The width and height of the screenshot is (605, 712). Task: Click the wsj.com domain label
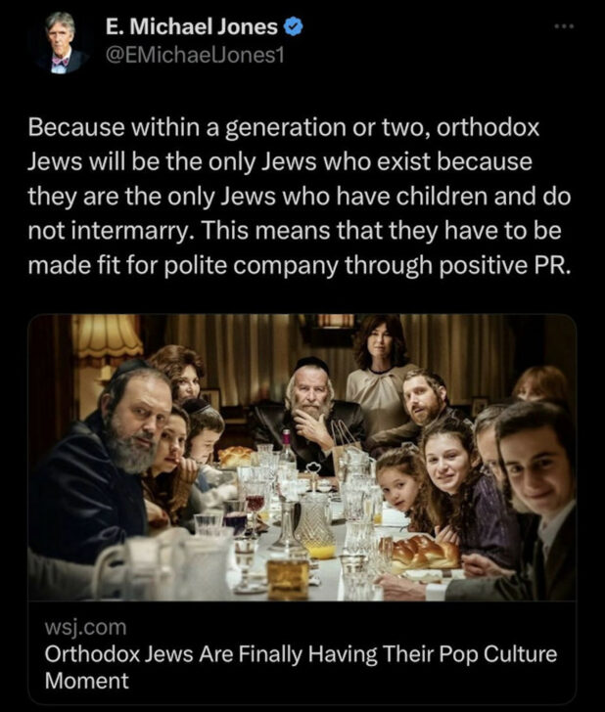pos(85,627)
